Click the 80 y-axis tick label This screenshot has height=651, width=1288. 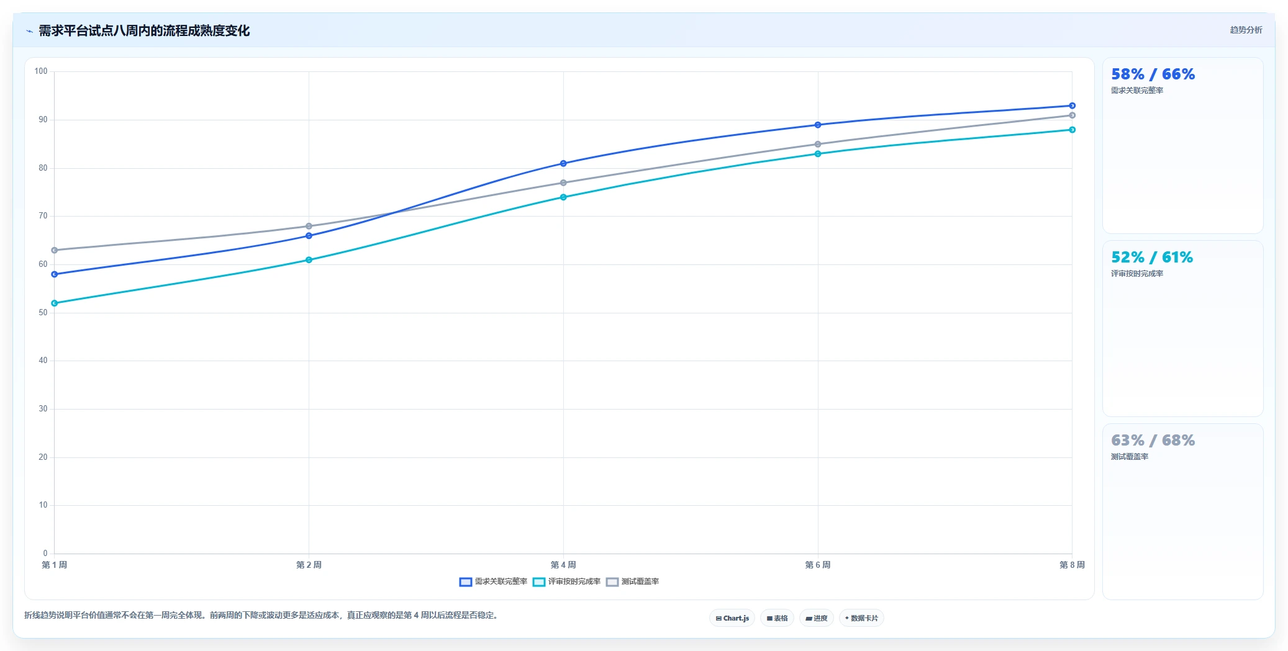43,168
